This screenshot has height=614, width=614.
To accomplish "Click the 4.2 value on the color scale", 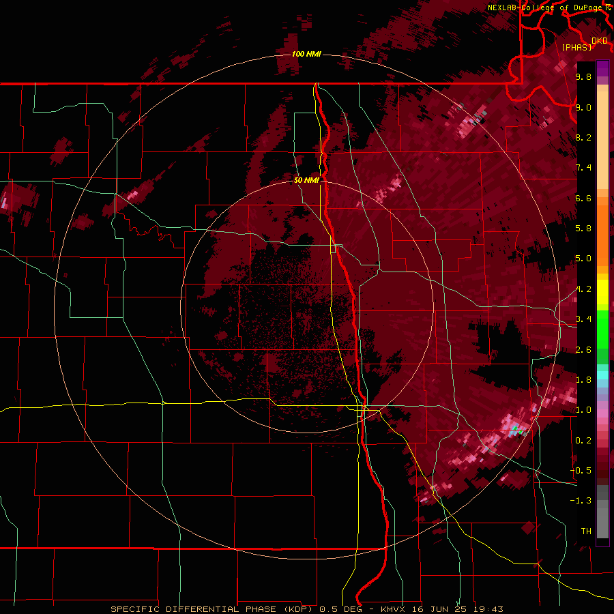I will point(583,289).
